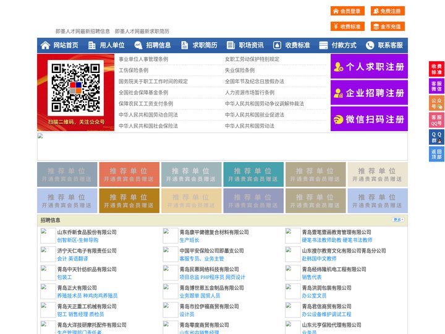Open 中国平安保险公司即墨支公司 link
Image resolution: width=445 pixels, height=334 pixels.
coord(212,250)
